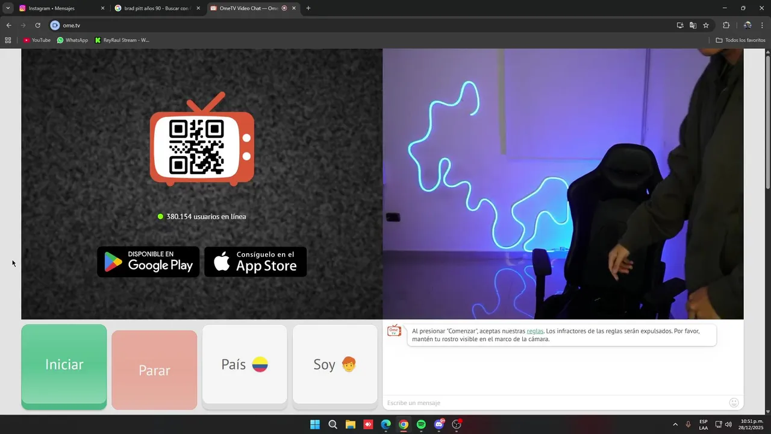Screen dimensions: 771x434
Task: Open the WhatsApp bookmark
Action: pos(72,40)
